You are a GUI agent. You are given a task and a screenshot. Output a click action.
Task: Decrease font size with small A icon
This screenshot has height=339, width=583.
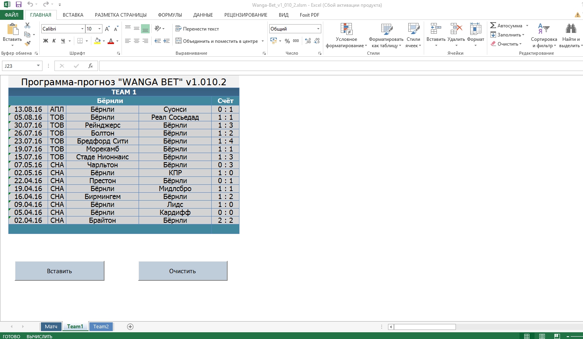(116, 29)
